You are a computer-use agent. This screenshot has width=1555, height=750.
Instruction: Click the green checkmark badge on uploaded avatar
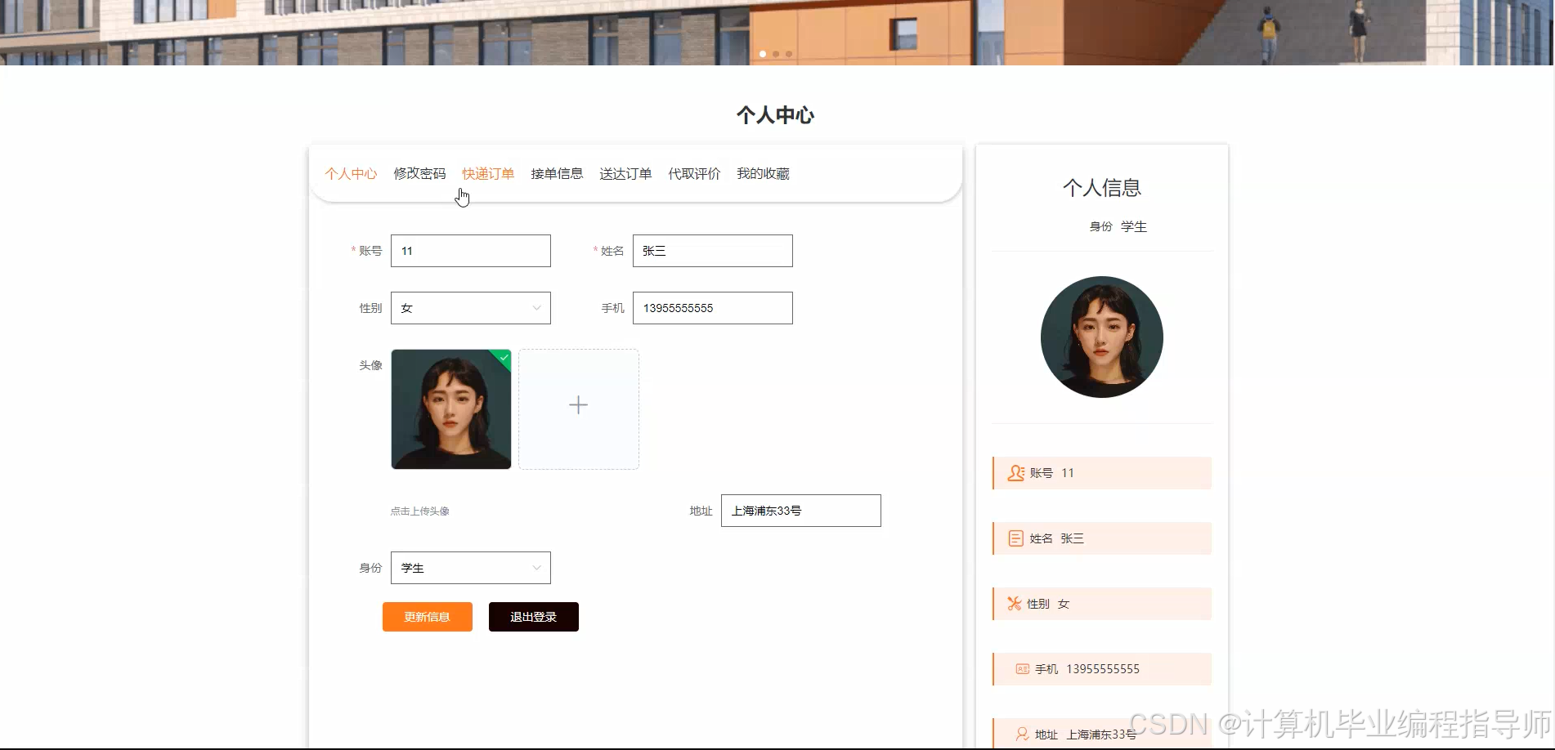tap(502, 358)
